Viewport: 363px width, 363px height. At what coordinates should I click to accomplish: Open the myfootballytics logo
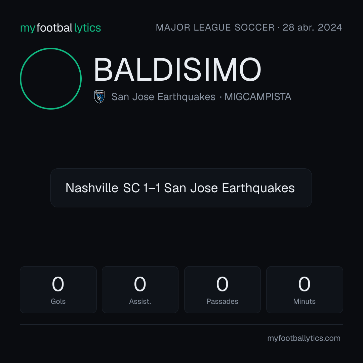61,28
